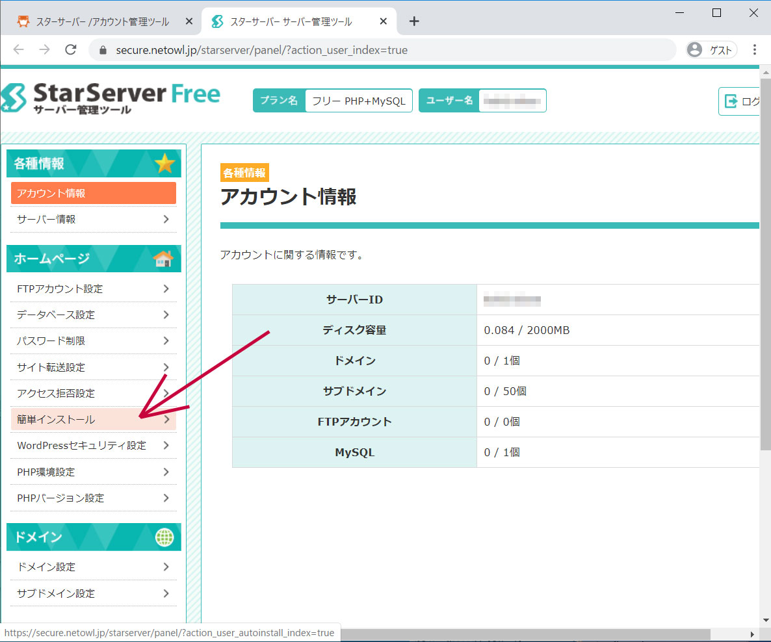This screenshot has width=771, height=642.
Task: Click the フリー PHP+MySQL plan value
Action: point(359,101)
